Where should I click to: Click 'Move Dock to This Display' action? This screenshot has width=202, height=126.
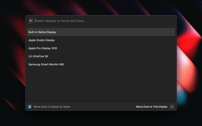151,107
